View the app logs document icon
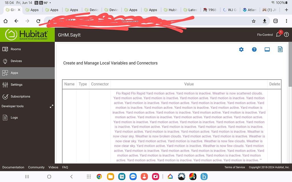Screen dimensions: 292x182 coord(280,49)
